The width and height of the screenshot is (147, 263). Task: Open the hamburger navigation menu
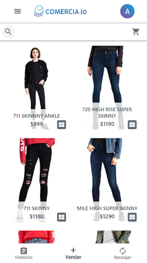[18, 11]
